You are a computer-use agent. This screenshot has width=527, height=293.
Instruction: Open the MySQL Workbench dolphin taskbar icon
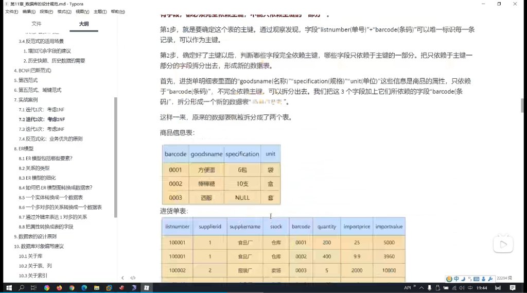tap(134, 288)
